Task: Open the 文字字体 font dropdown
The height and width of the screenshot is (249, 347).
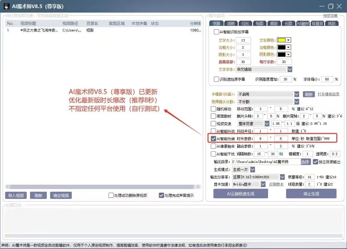Action: [x=290, y=69]
